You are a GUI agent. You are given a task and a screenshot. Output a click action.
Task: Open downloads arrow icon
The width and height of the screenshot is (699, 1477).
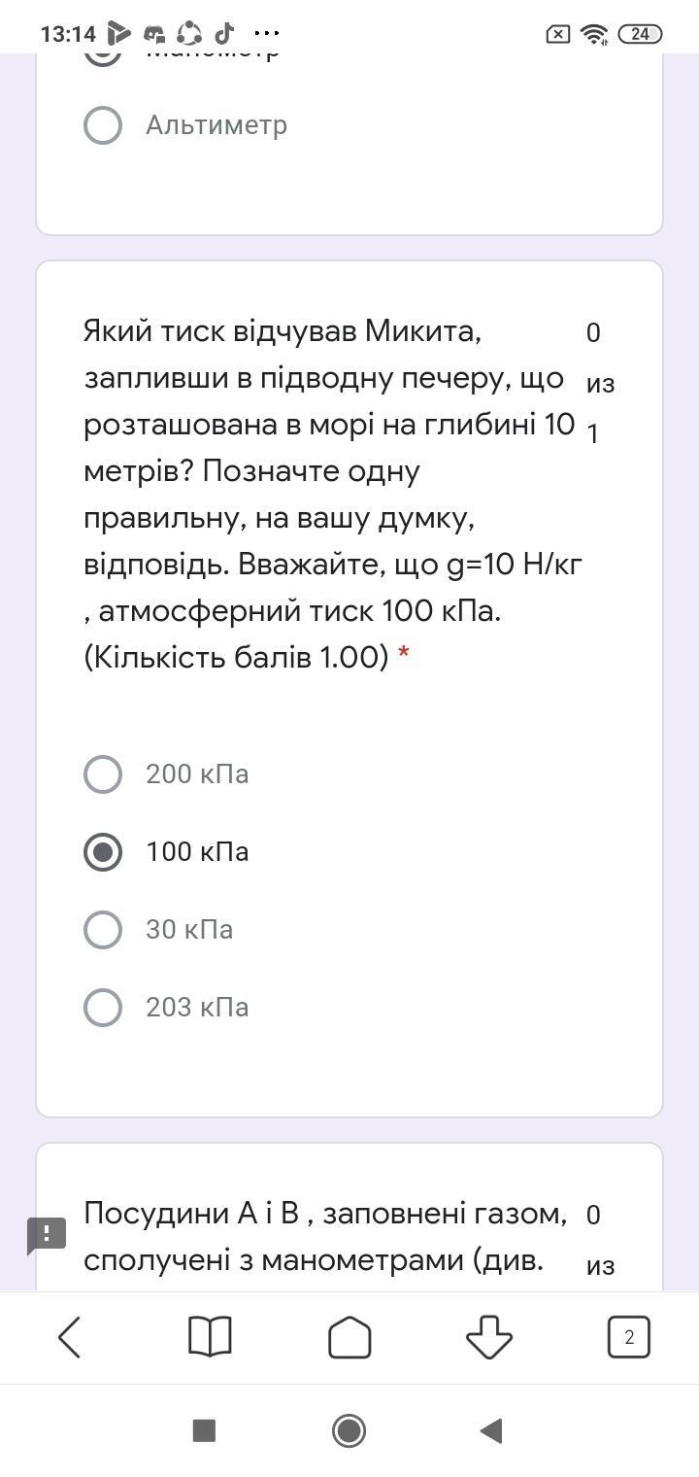pyautogui.click(x=488, y=1337)
